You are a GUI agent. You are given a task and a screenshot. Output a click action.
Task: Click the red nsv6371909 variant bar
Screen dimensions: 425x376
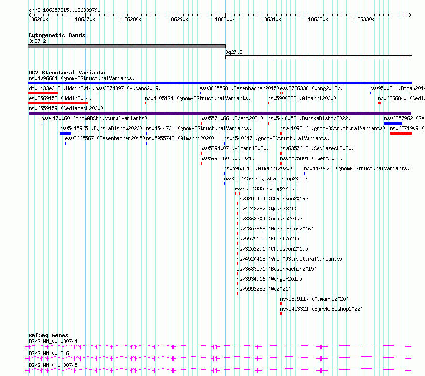[401, 133]
